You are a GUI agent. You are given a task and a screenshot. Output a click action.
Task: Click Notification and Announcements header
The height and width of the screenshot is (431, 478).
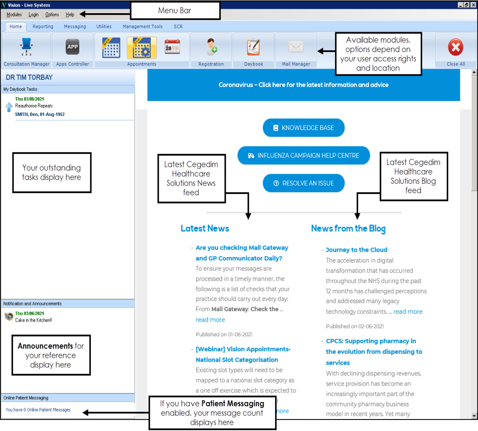[67, 304]
